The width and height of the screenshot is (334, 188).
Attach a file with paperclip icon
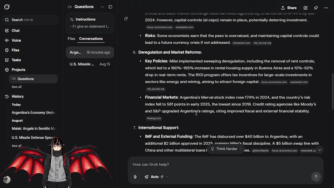click(135, 177)
